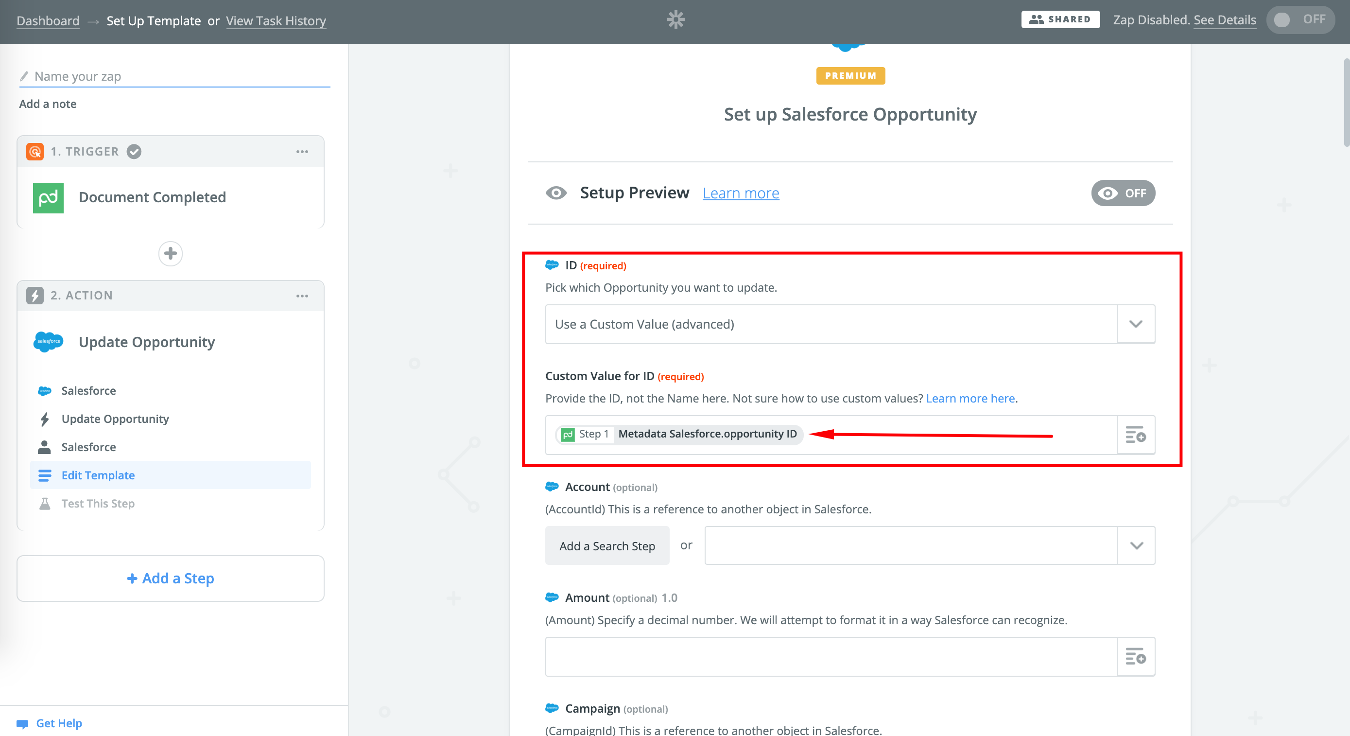Click the Zapier snowflake logo icon
The width and height of the screenshot is (1350, 736).
click(675, 20)
